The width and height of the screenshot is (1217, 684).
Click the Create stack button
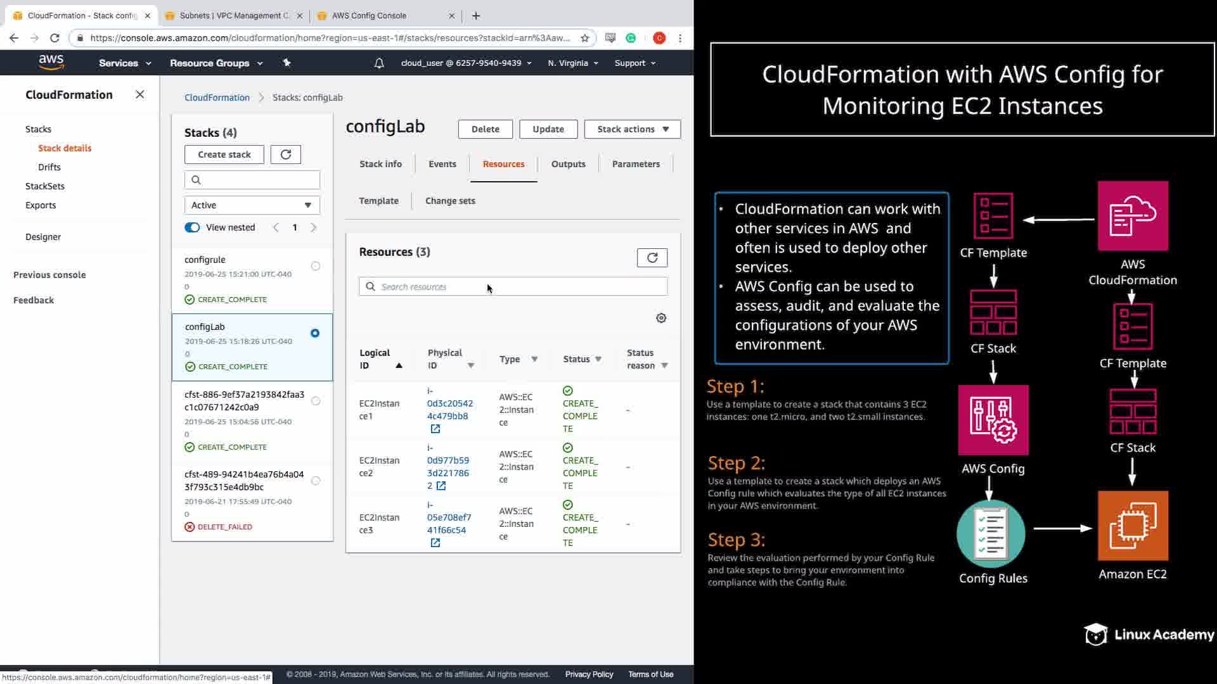point(224,155)
